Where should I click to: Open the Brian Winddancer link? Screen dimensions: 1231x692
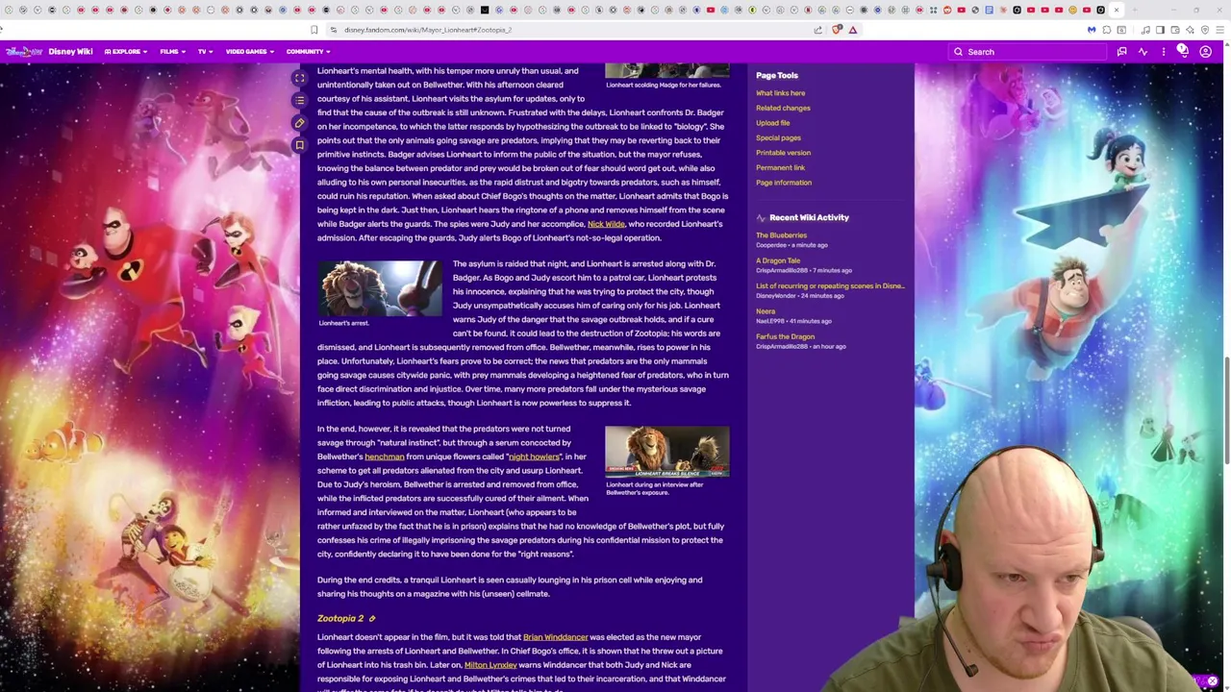555,637
